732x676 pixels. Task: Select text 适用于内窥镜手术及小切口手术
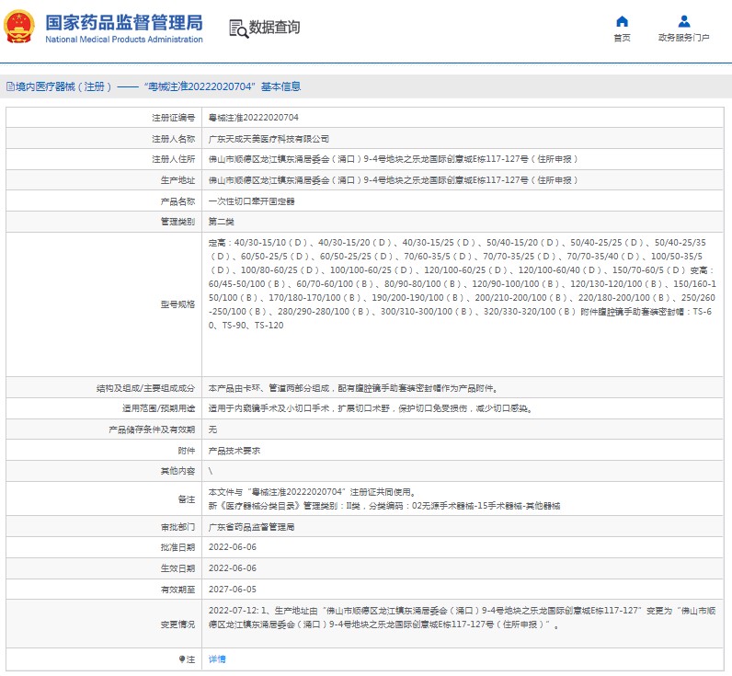269,408
